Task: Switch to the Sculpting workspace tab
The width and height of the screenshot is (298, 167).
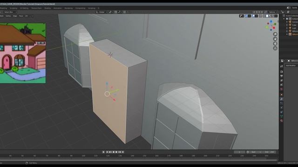Action: point(14,8)
